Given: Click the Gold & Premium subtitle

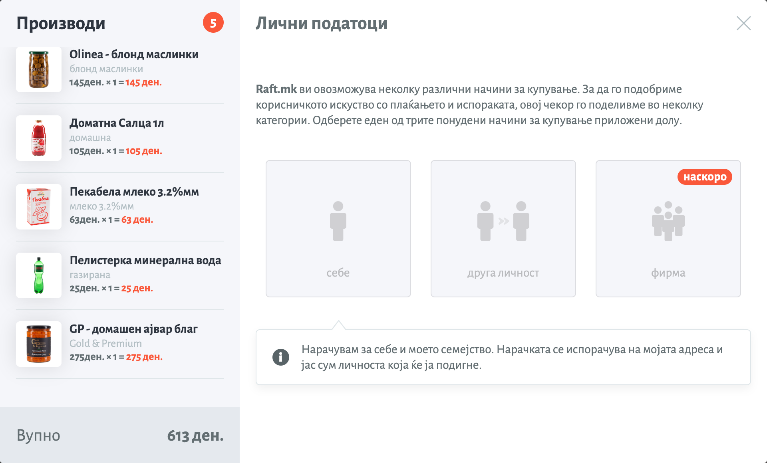Looking at the screenshot, I should click(x=105, y=343).
